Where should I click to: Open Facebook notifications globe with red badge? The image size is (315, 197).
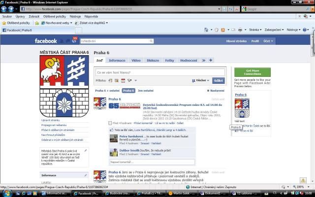click(x=74, y=41)
